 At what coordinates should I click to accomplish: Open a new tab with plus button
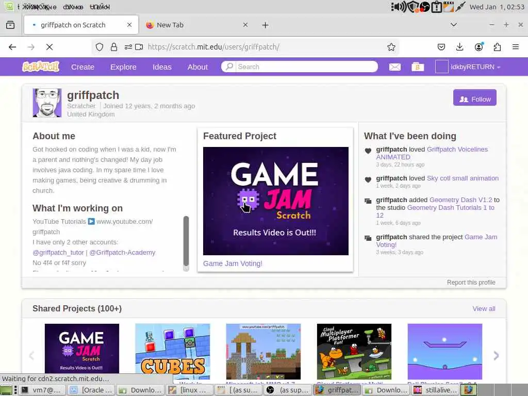click(x=266, y=25)
